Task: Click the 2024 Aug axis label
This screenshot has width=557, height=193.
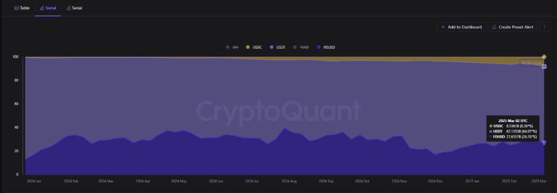Action: pyautogui.click(x=289, y=181)
